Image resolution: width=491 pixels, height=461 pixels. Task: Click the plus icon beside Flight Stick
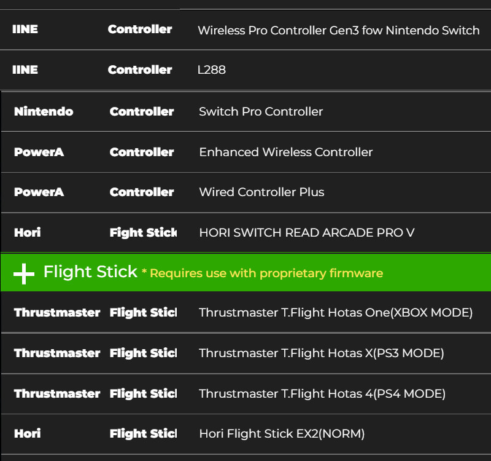[24, 273]
